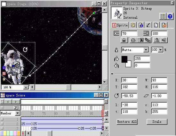Viewport: 176px width, 136px height.
Task: Click the X position field
Action: (x=129, y=80)
